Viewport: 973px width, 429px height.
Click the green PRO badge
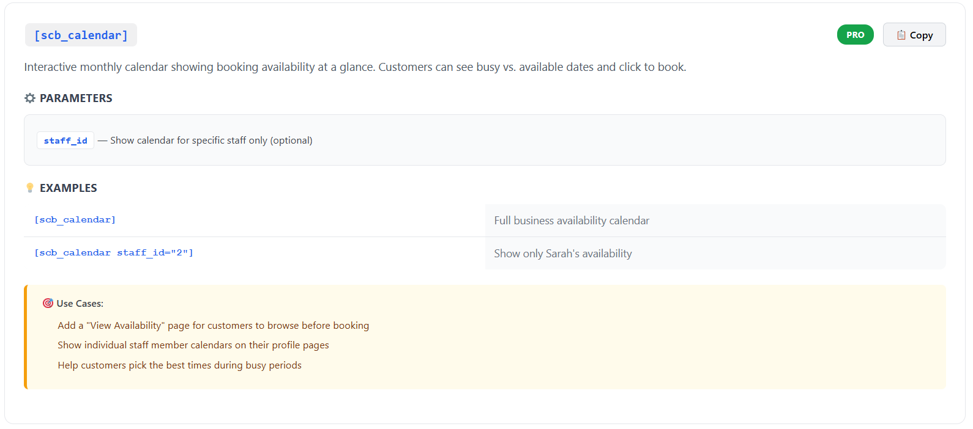click(855, 35)
